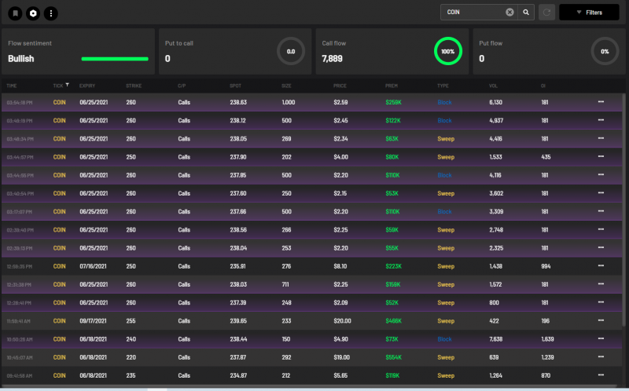Image resolution: width=629 pixels, height=391 pixels.
Task: Clear the COIN search with the X icon
Action: point(509,12)
